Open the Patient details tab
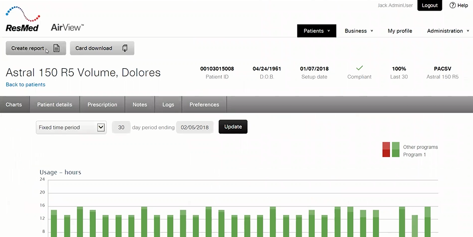 click(55, 104)
